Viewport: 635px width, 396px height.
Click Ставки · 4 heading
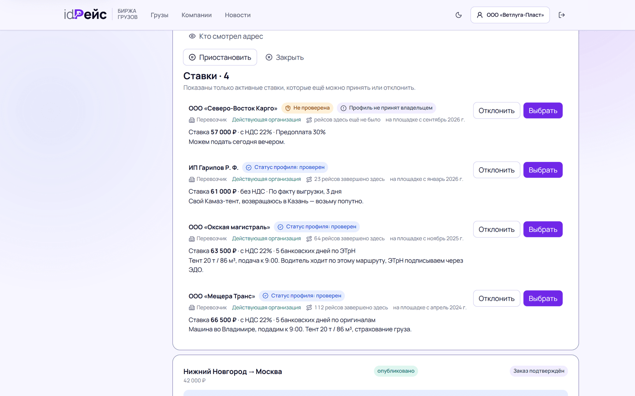206,76
